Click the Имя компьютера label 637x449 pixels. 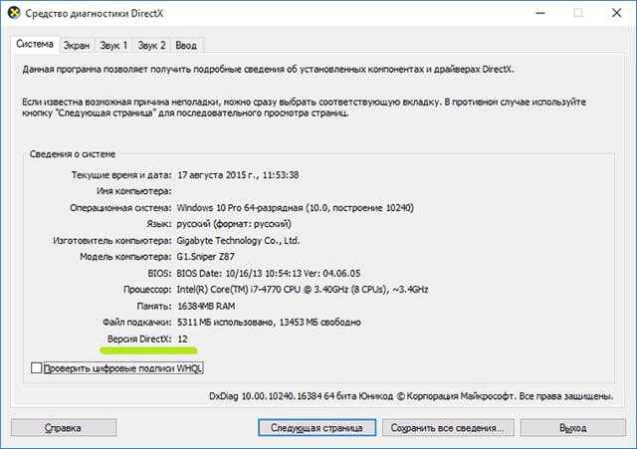click(x=134, y=191)
